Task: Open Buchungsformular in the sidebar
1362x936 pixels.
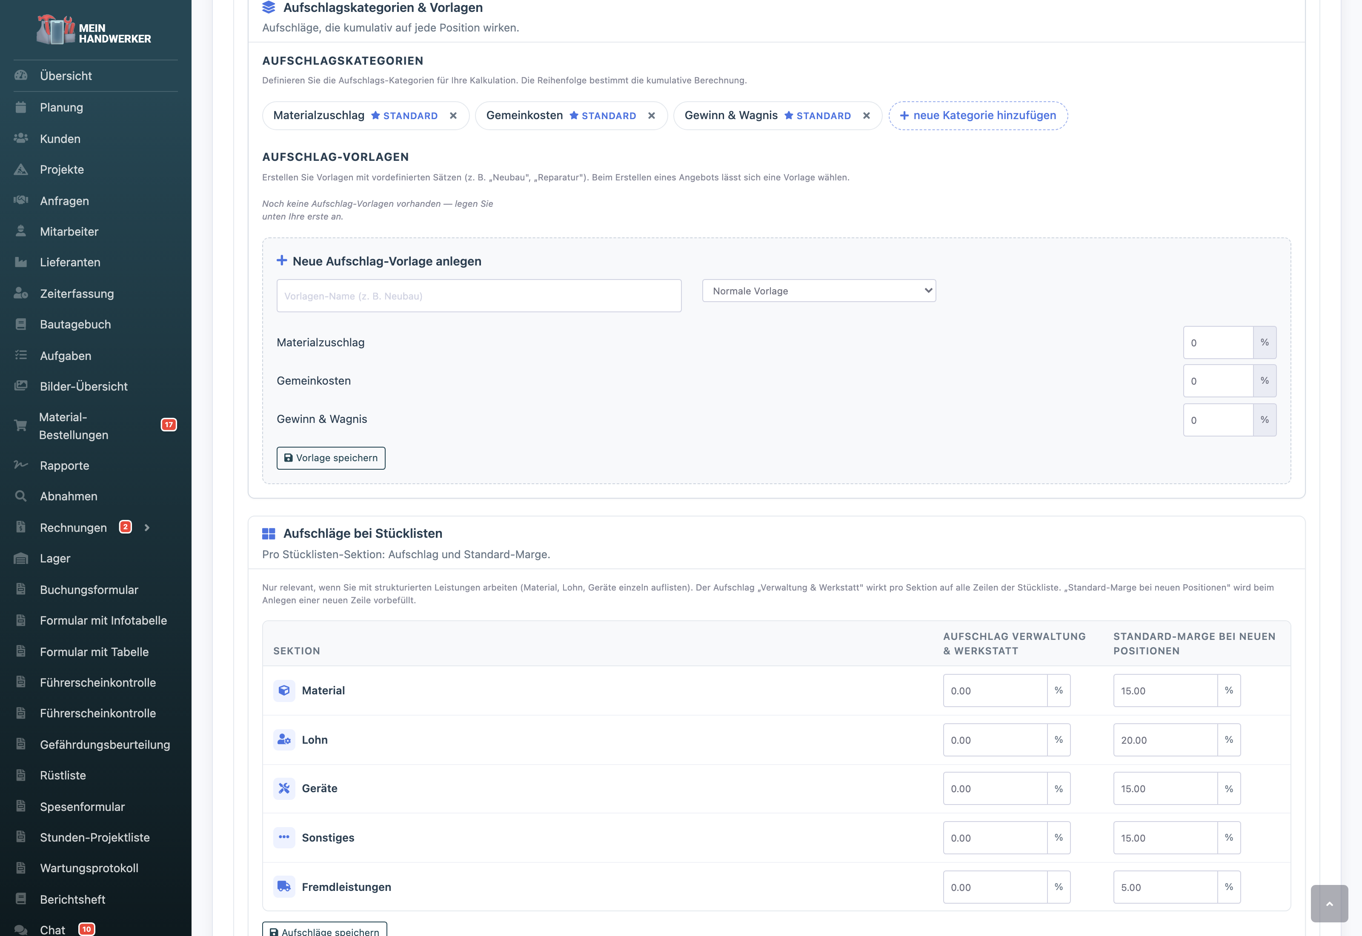Action: click(89, 589)
